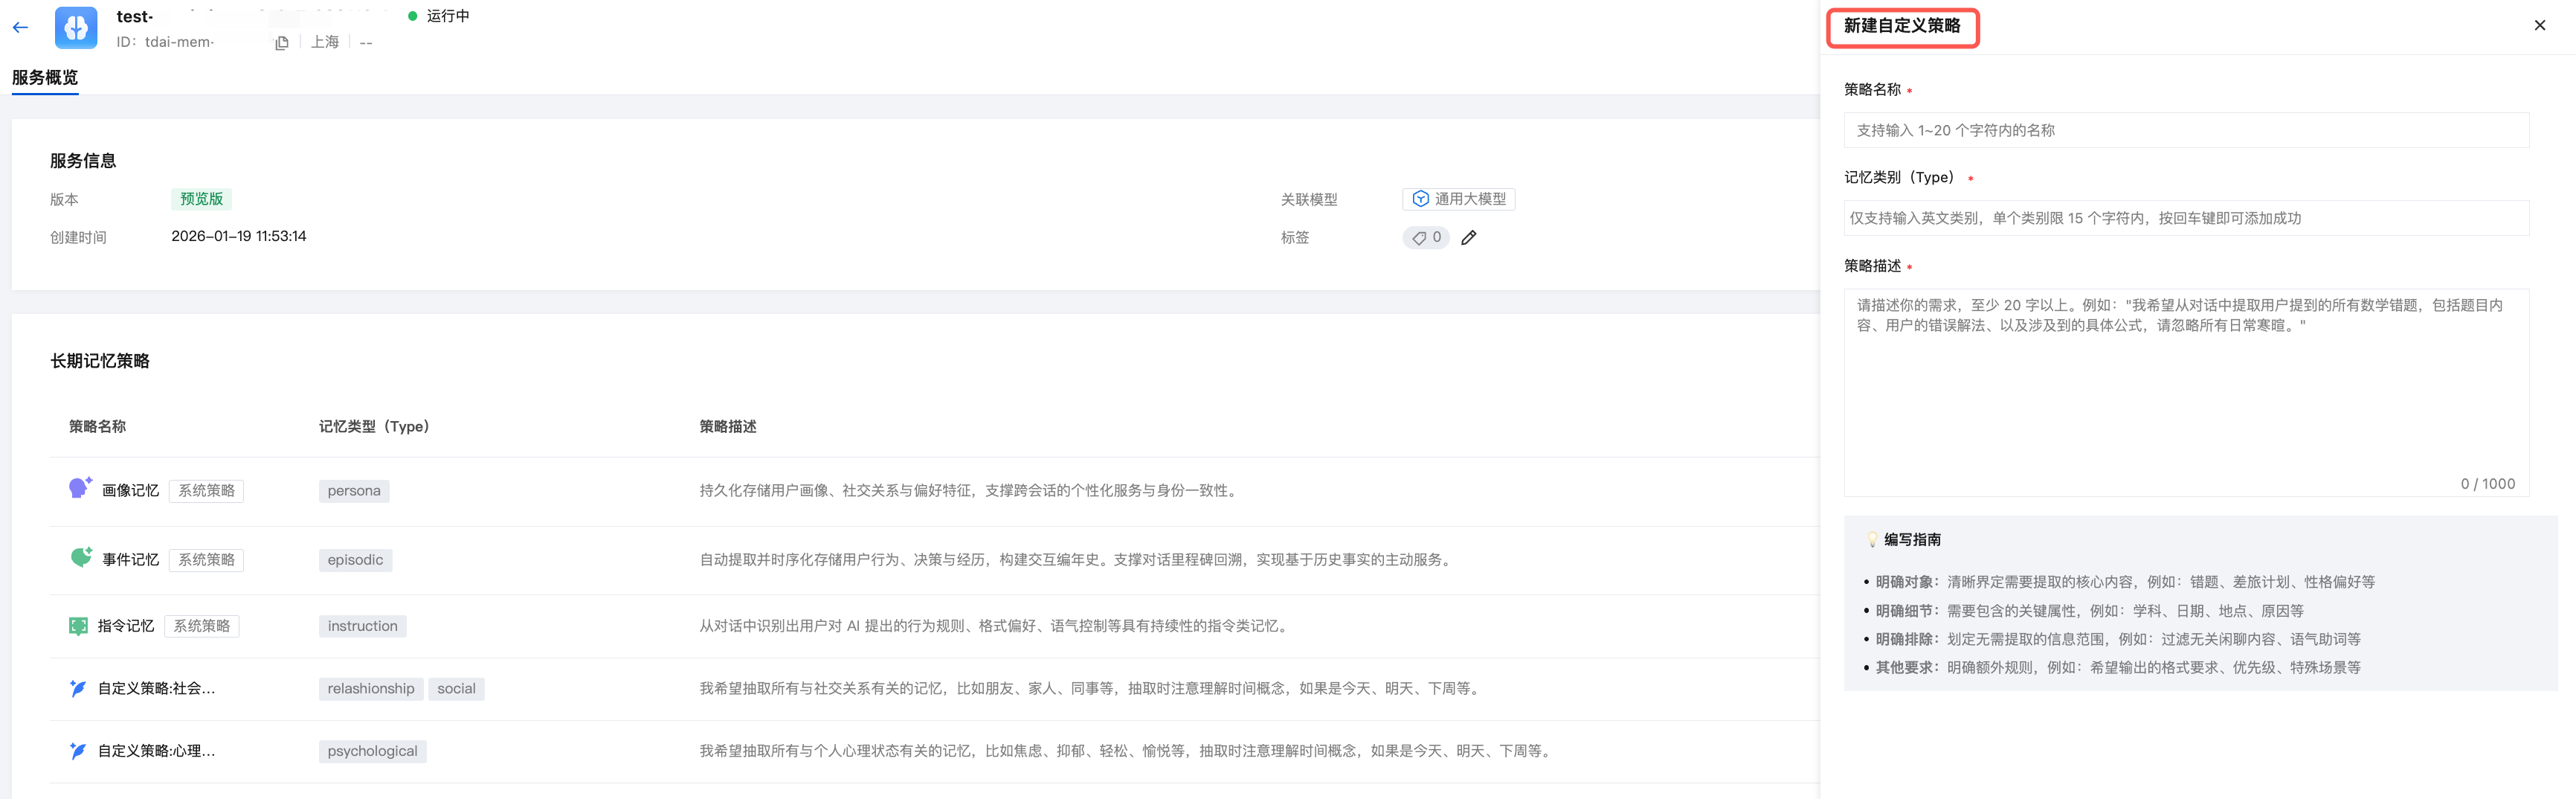Click the instruction memory strategy icon

tap(78, 626)
